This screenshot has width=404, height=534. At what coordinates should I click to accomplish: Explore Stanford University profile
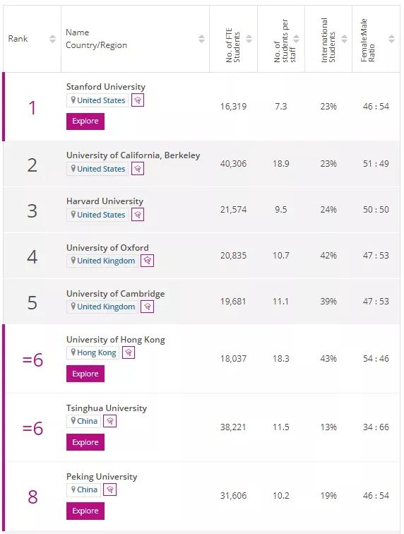pos(85,121)
